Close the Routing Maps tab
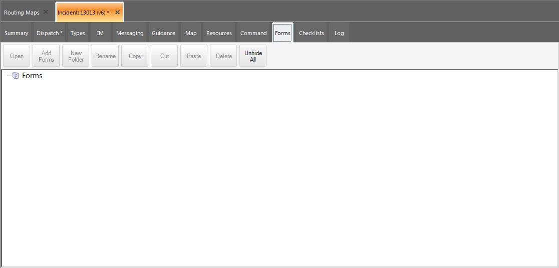Image resolution: width=559 pixels, height=268 pixels. coord(46,12)
